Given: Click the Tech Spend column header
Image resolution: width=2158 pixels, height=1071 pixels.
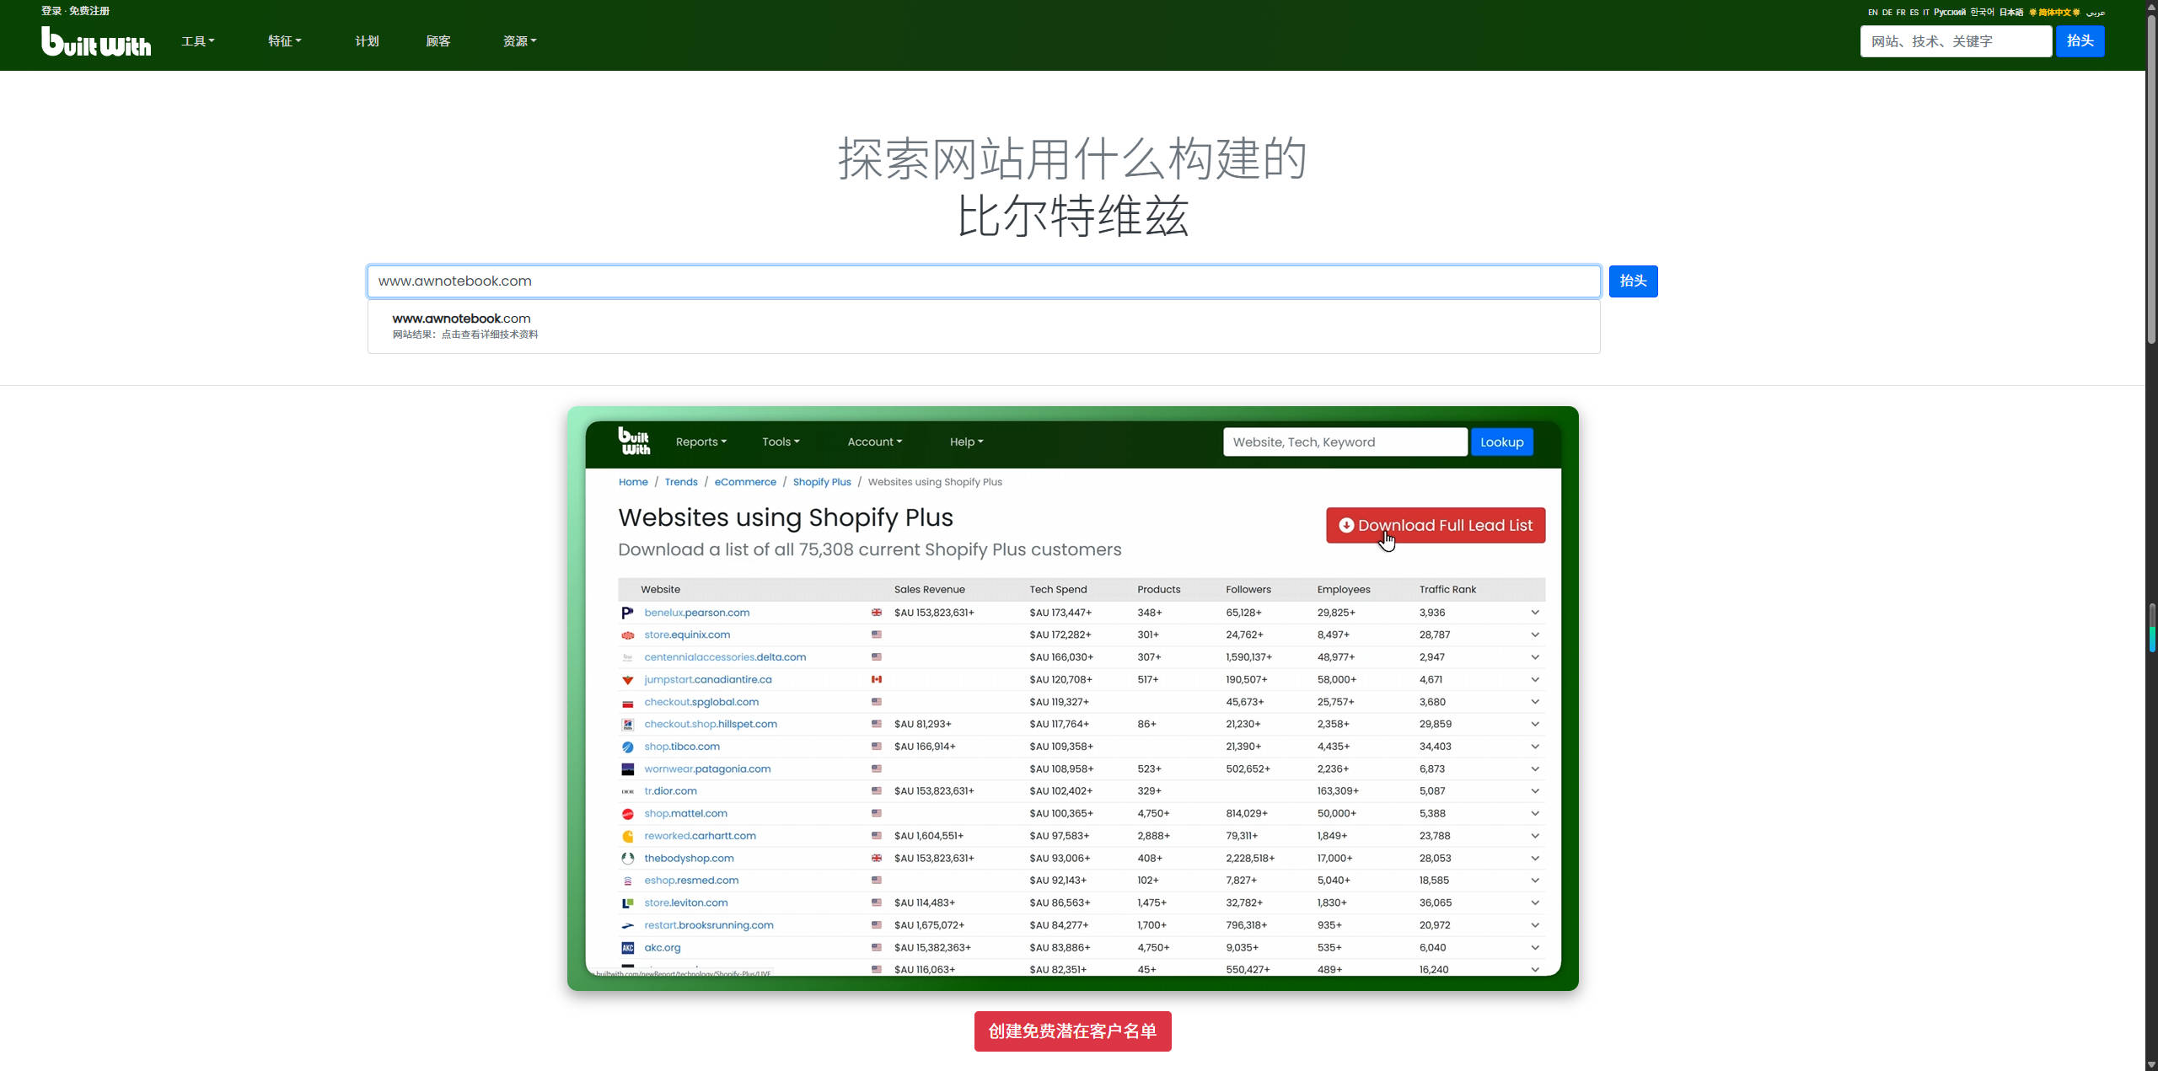Looking at the screenshot, I should (x=1058, y=590).
